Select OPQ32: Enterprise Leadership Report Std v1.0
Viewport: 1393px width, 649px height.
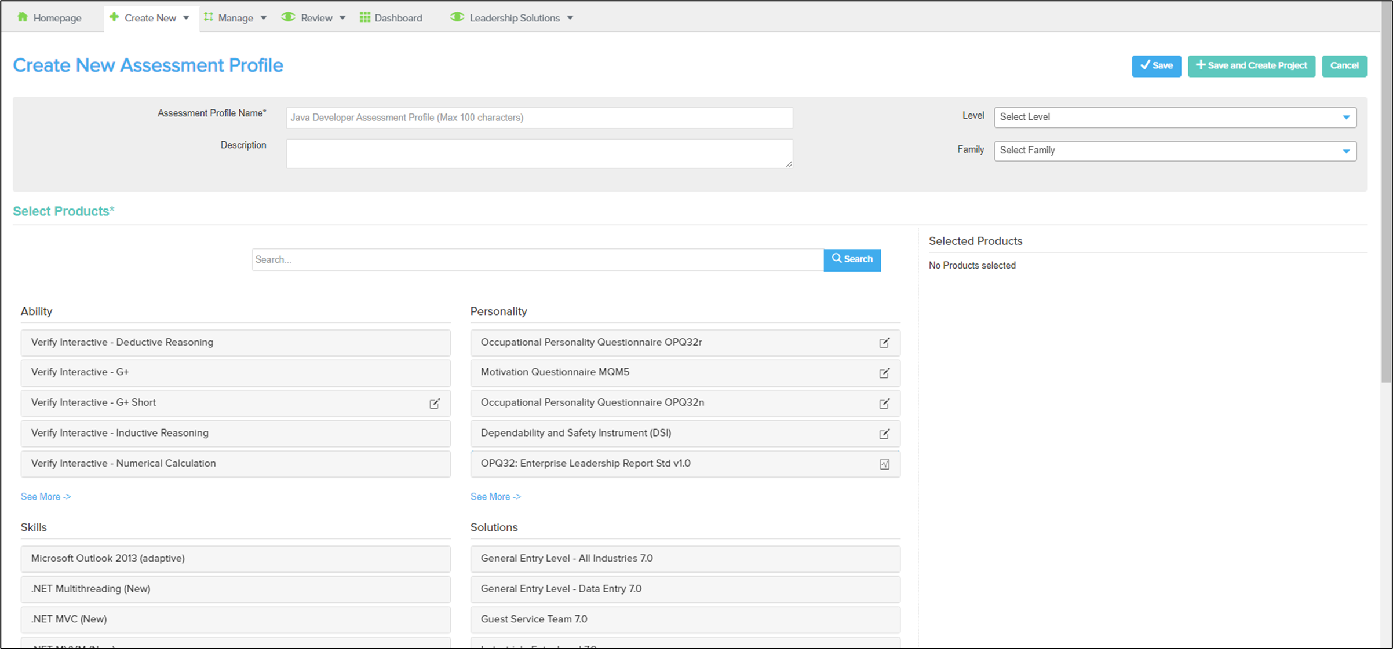[x=685, y=464]
